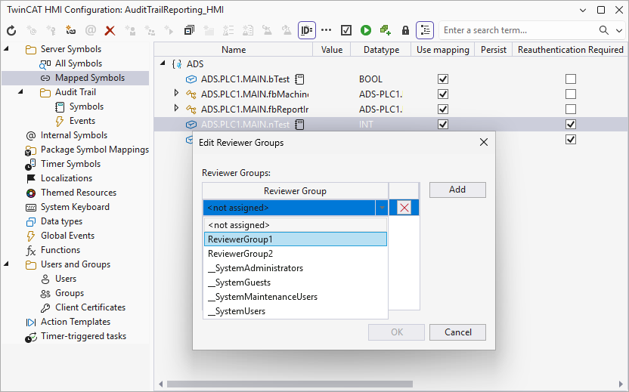Expand the ADS.PLC1.MAIN.fbMachine row
Viewport: 629px width, 392px height.
click(176, 93)
